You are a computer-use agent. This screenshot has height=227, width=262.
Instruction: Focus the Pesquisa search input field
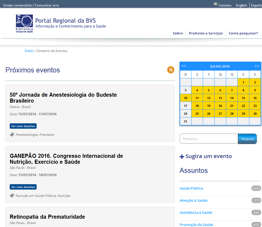point(209,138)
